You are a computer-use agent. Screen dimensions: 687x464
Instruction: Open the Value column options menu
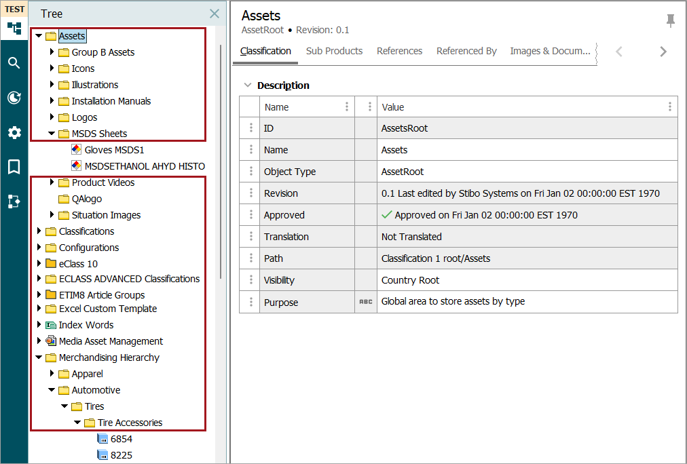[669, 107]
